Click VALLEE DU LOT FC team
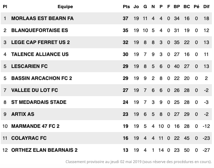The width and height of the screenshot is (214, 168). tap(34, 90)
